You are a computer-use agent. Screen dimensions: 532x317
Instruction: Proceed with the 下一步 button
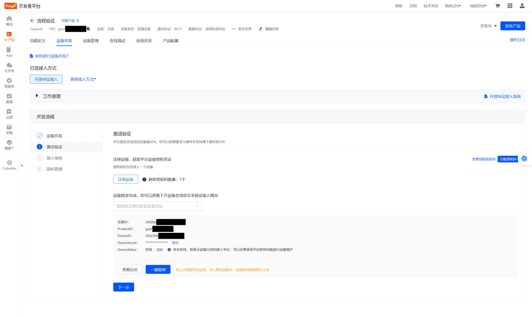[x=124, y=287]
